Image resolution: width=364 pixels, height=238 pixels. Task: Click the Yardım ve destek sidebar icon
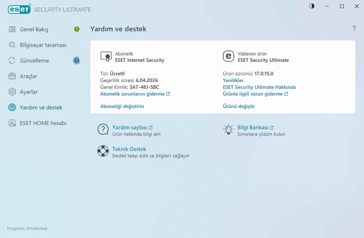click(12, 107)
